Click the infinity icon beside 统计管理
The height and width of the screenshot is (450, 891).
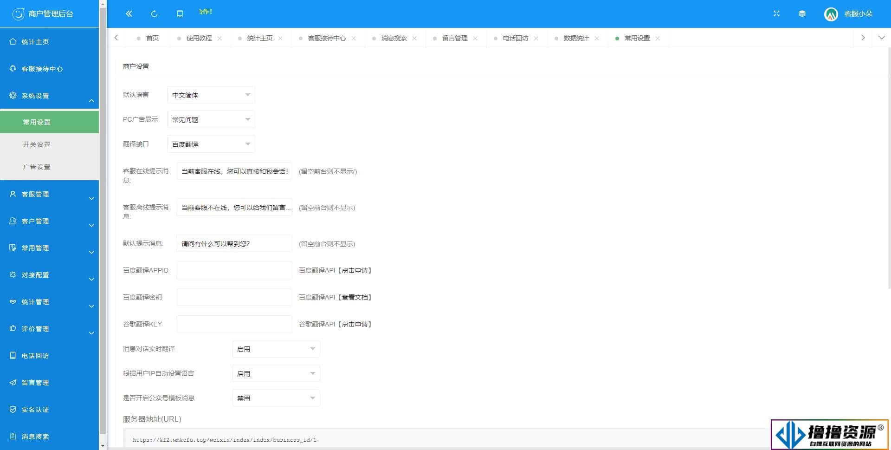tap(13, 301)
